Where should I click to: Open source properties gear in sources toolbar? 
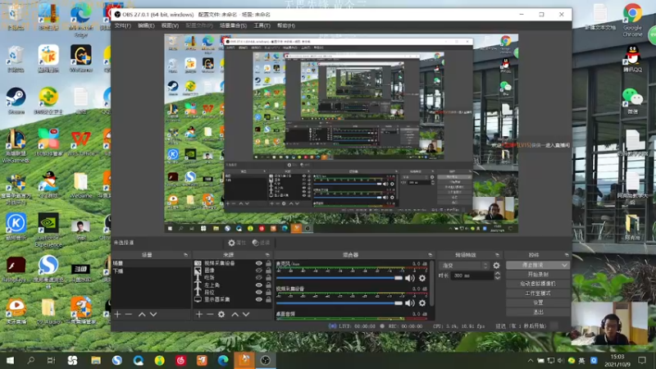pos(221,314)
